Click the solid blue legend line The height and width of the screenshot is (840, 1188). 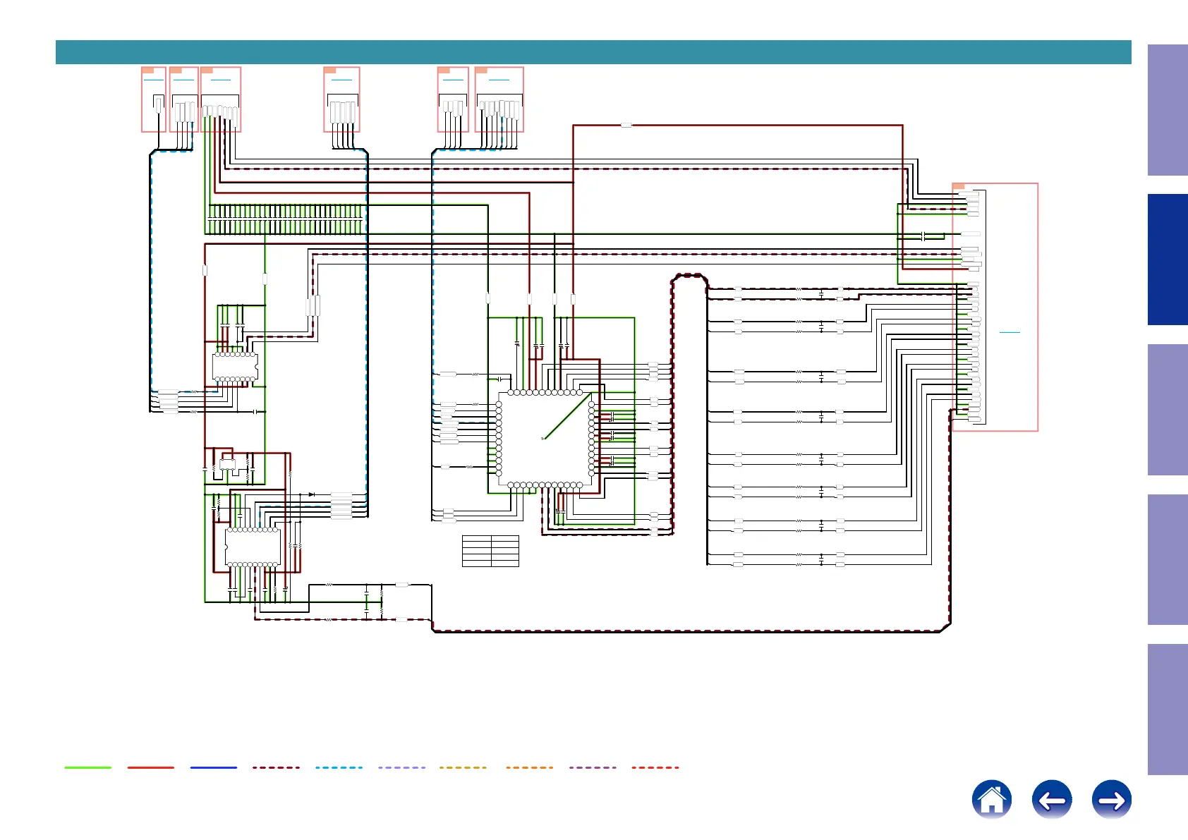[214, 767]
